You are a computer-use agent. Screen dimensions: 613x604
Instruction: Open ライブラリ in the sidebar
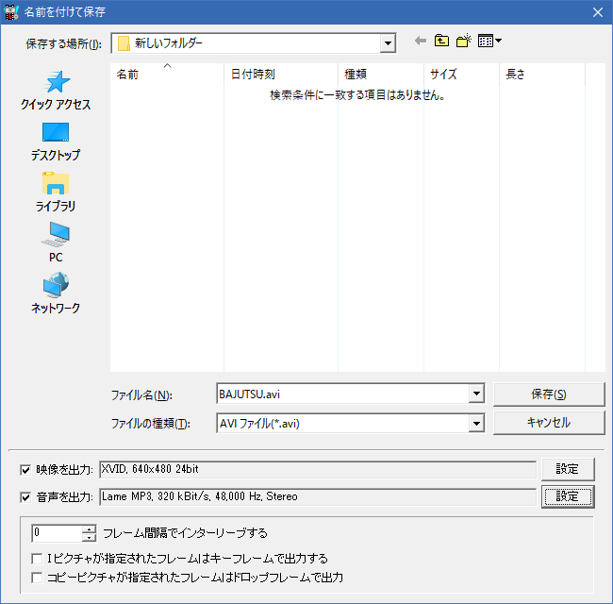(56, 193)
